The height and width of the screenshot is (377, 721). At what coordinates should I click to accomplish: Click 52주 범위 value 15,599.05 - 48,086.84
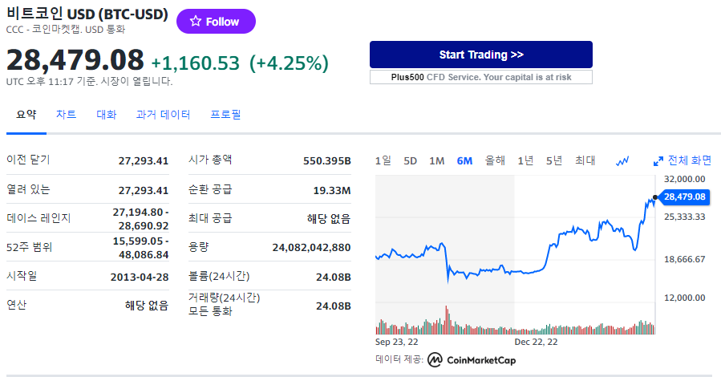tap(140, 248)
